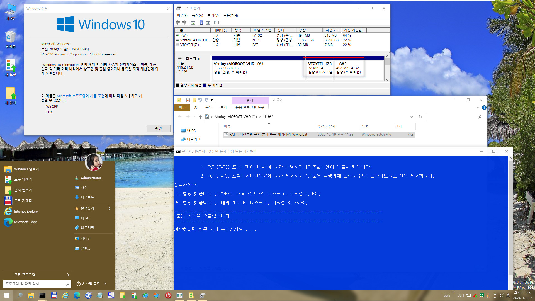Viewport: 535px width, 301px height.
Task: Switch to the 홈 ribbon tab
Action: pos(196,107)
